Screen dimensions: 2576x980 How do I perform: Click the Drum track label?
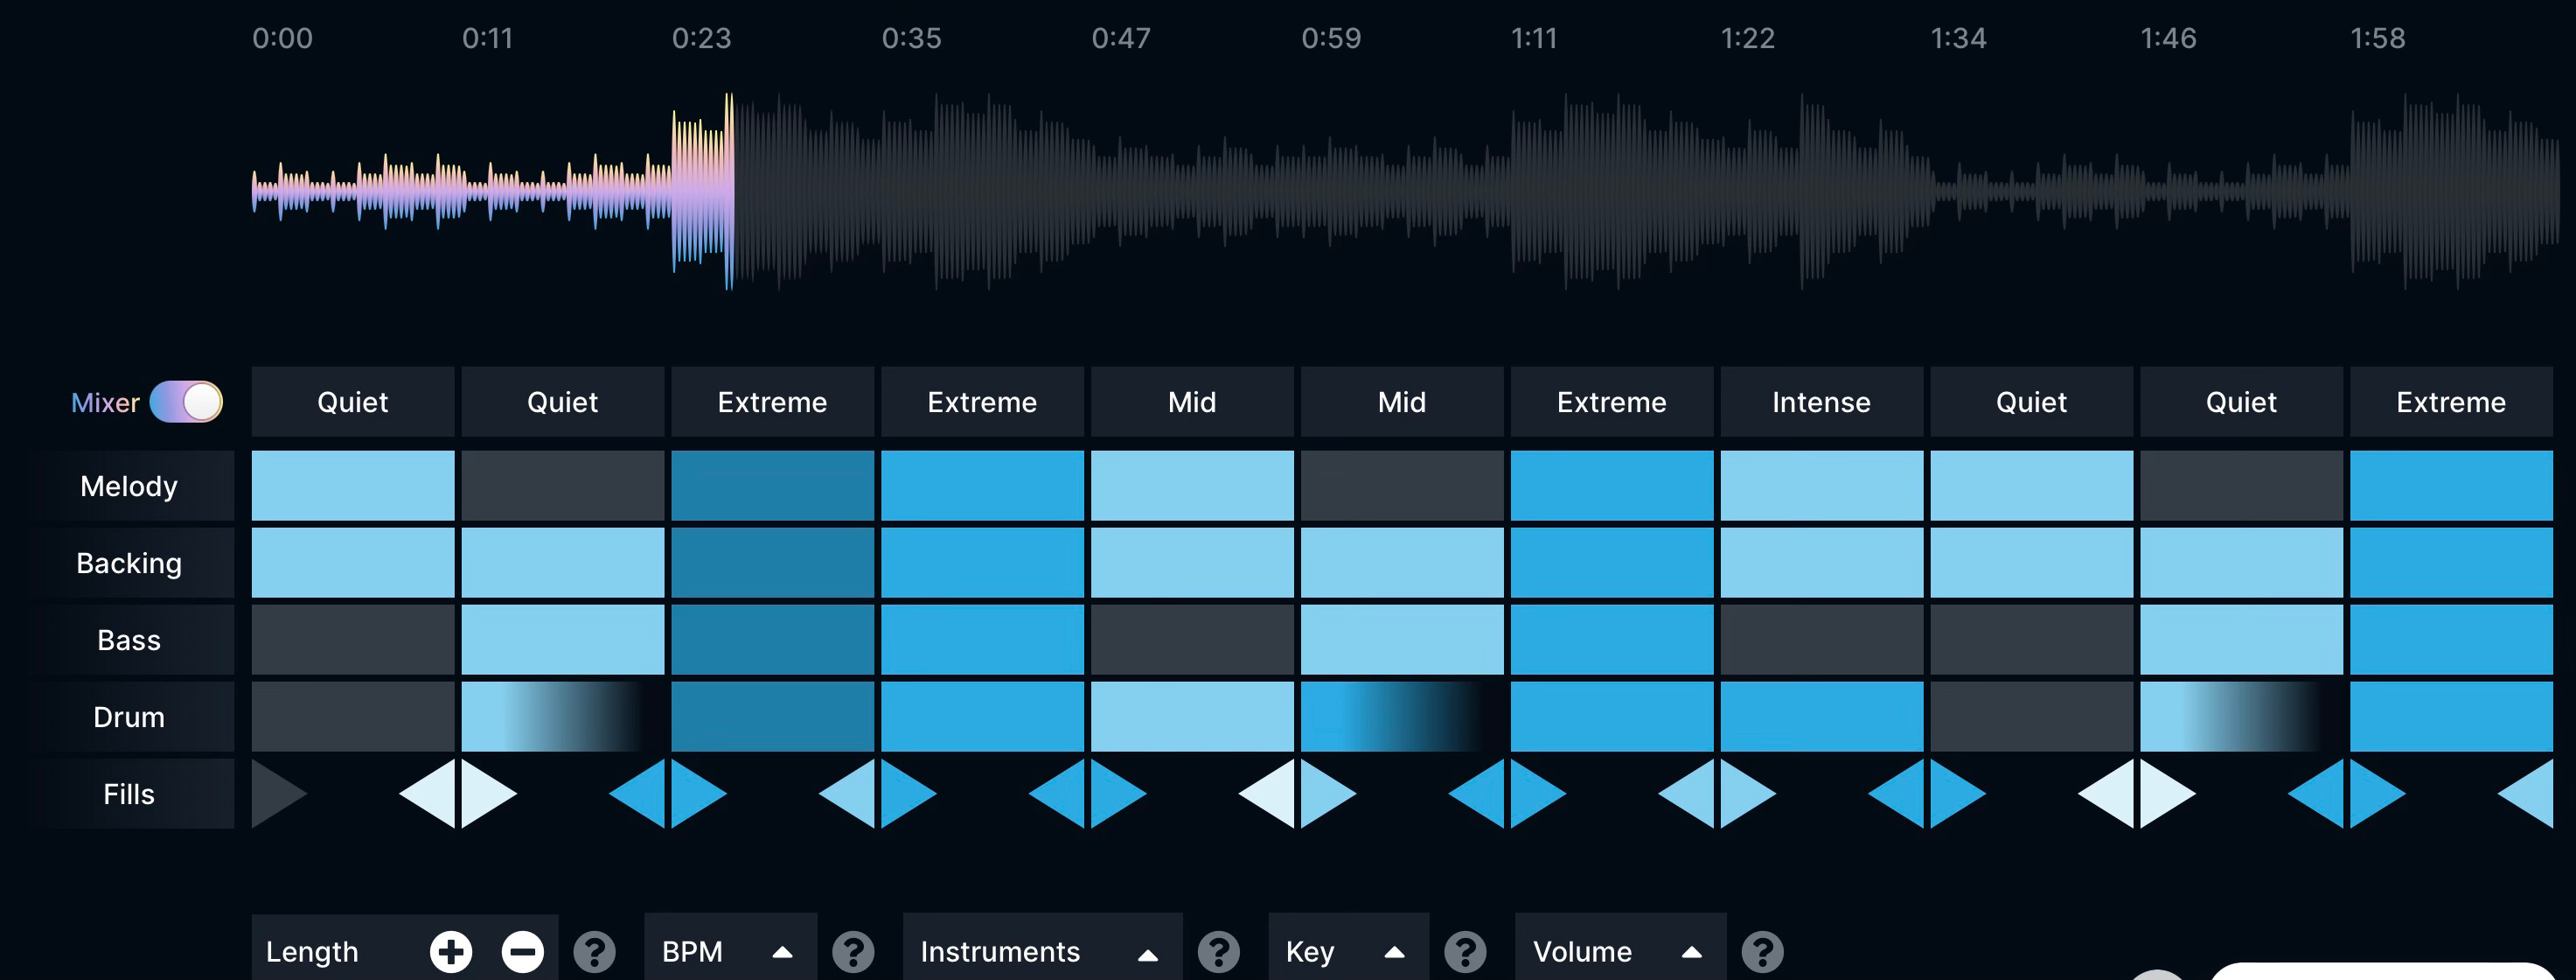(129, 717)
